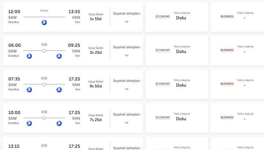Viewport: 264px width, 150px height.
Task: Expand Seyahat detayları chevron for 10:00 flight
Action: (127, 123)
